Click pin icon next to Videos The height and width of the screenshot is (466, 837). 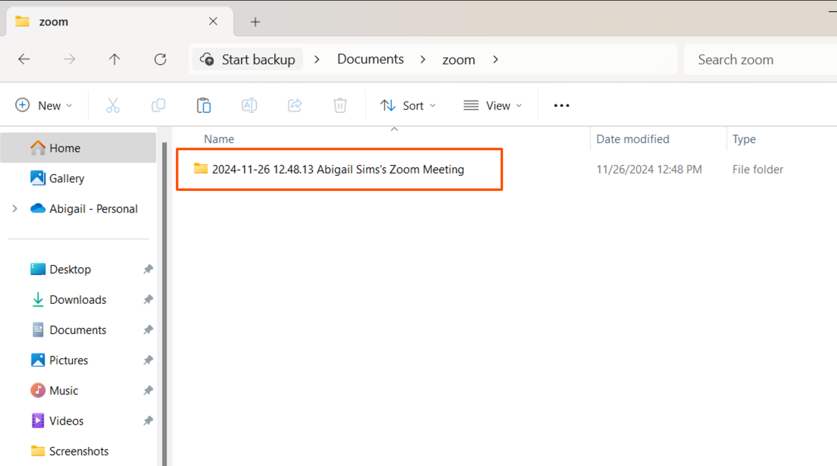[x=148, y=421]
